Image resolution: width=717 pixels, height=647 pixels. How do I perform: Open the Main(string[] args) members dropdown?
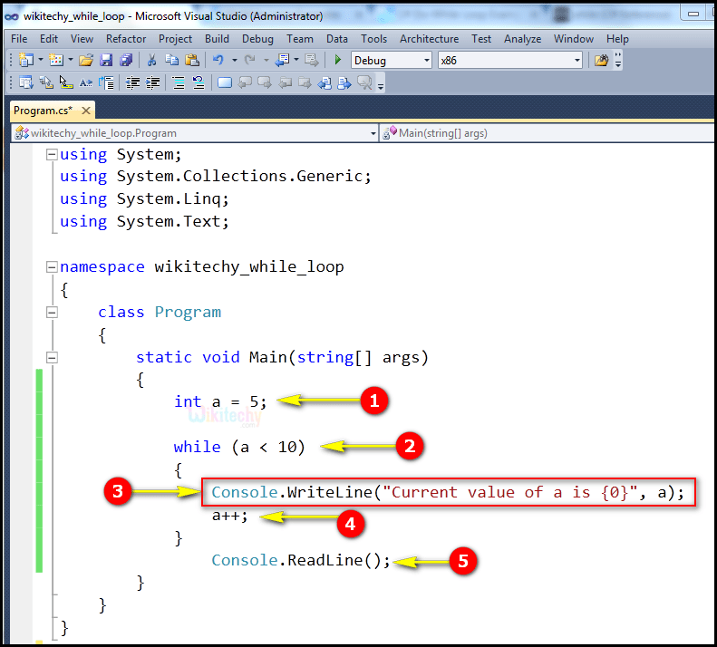coord(547,133)
